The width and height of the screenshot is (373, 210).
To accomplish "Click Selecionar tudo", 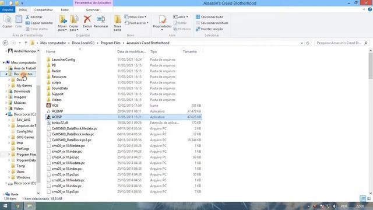I will [209, 17].
